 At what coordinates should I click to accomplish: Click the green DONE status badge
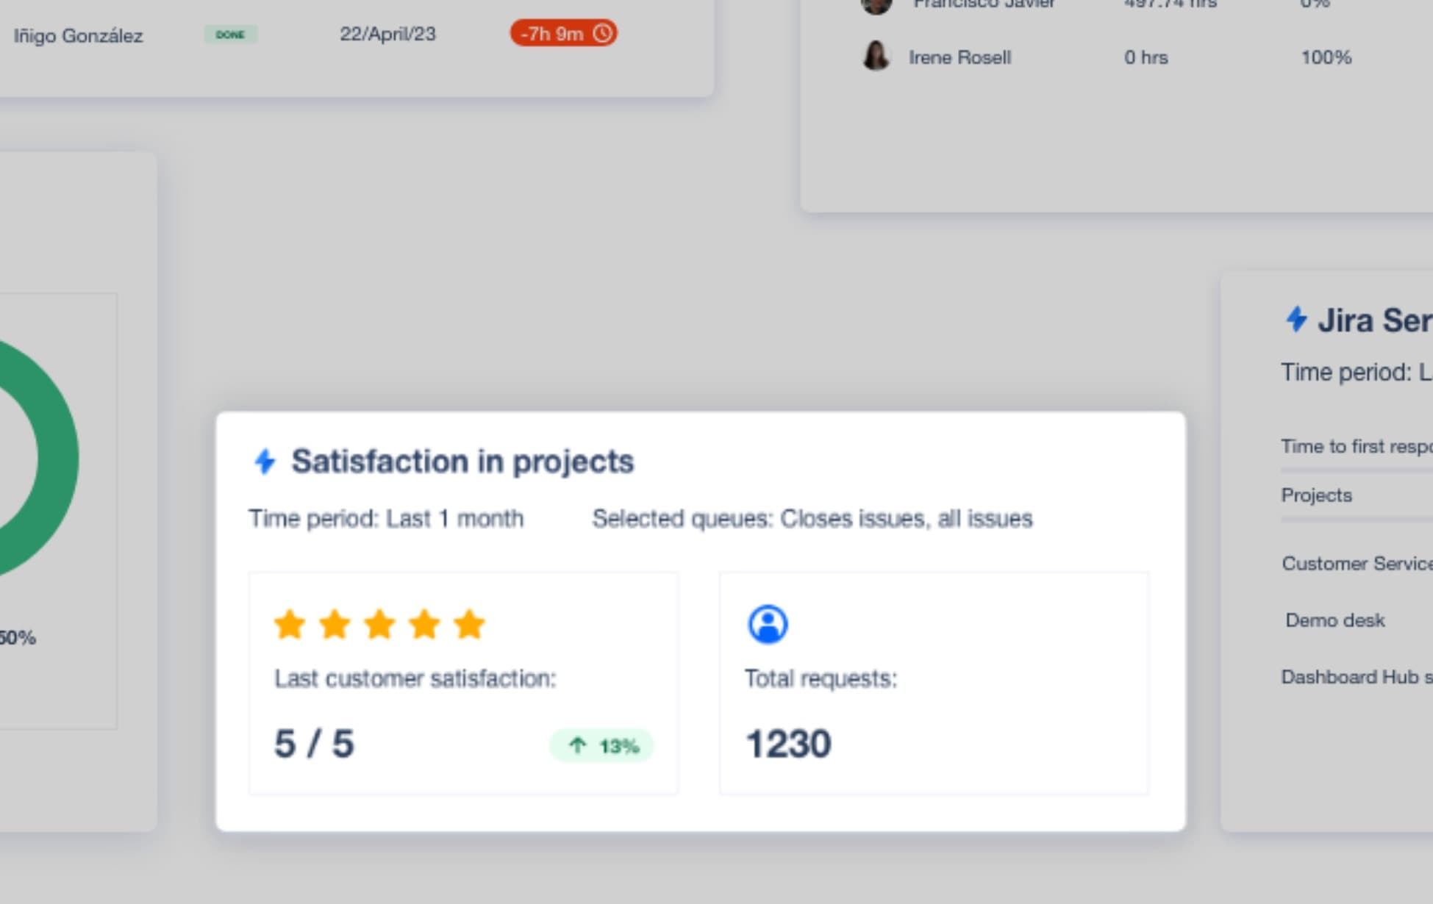pyautogui.click(x=230, y=35)
